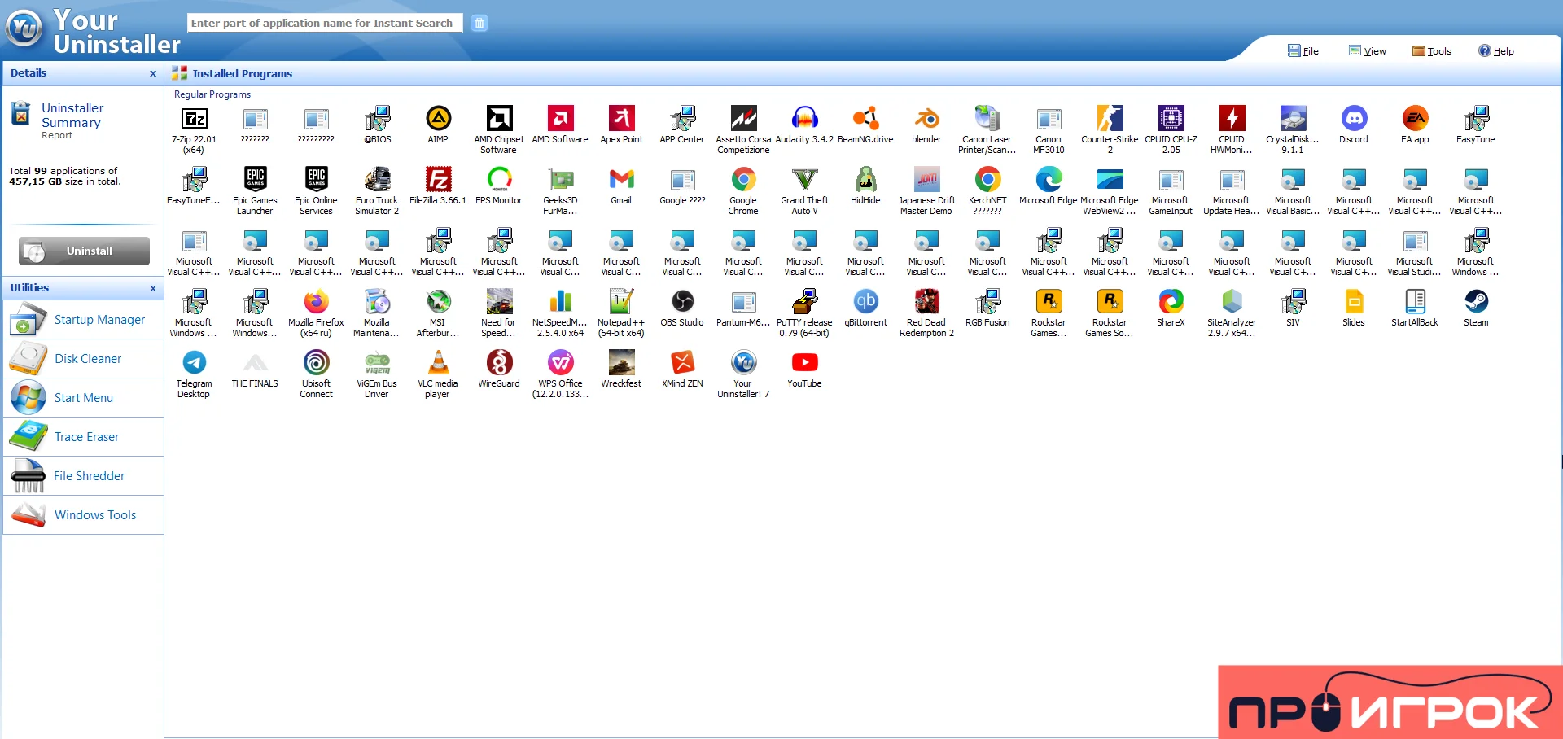Select the MSI Afterburner icon
The width and height of the screenshot is (1563, 739).
[x=438, y=302]
